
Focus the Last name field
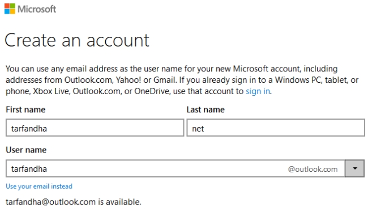(276, 128)
